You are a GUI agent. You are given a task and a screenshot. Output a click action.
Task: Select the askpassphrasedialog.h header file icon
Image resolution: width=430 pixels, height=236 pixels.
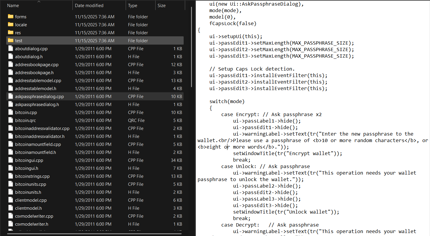pyautogui.click(x=10, y=104)
